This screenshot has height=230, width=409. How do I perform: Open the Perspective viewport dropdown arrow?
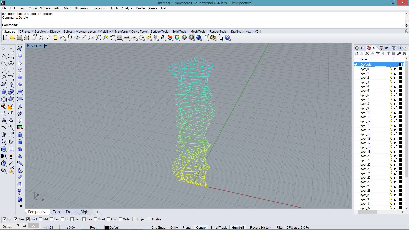coord(46,46)
